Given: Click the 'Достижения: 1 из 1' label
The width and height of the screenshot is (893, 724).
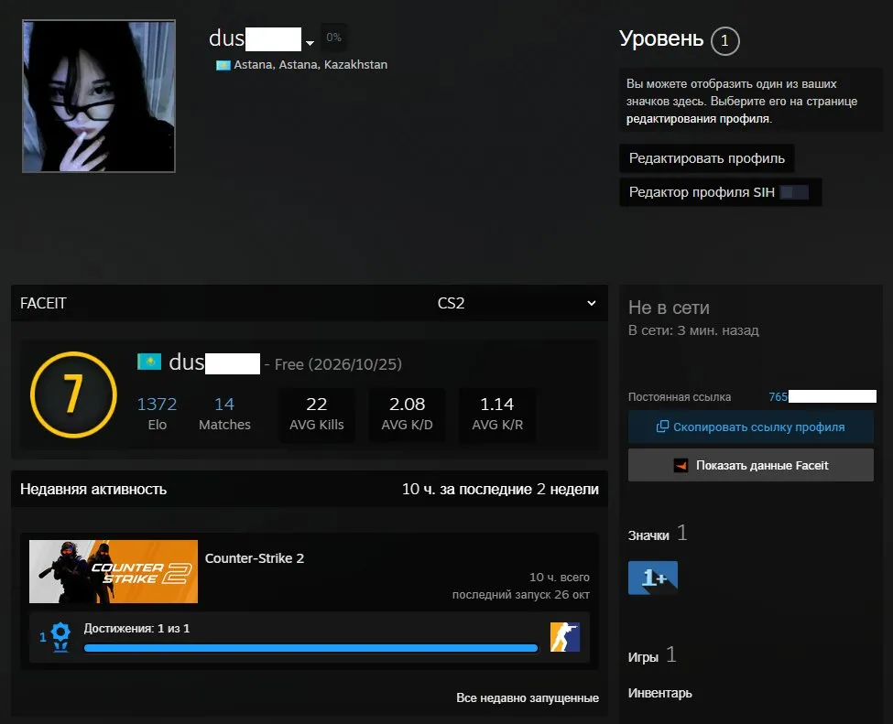Looking at the screenshot, I should (136, 629).
